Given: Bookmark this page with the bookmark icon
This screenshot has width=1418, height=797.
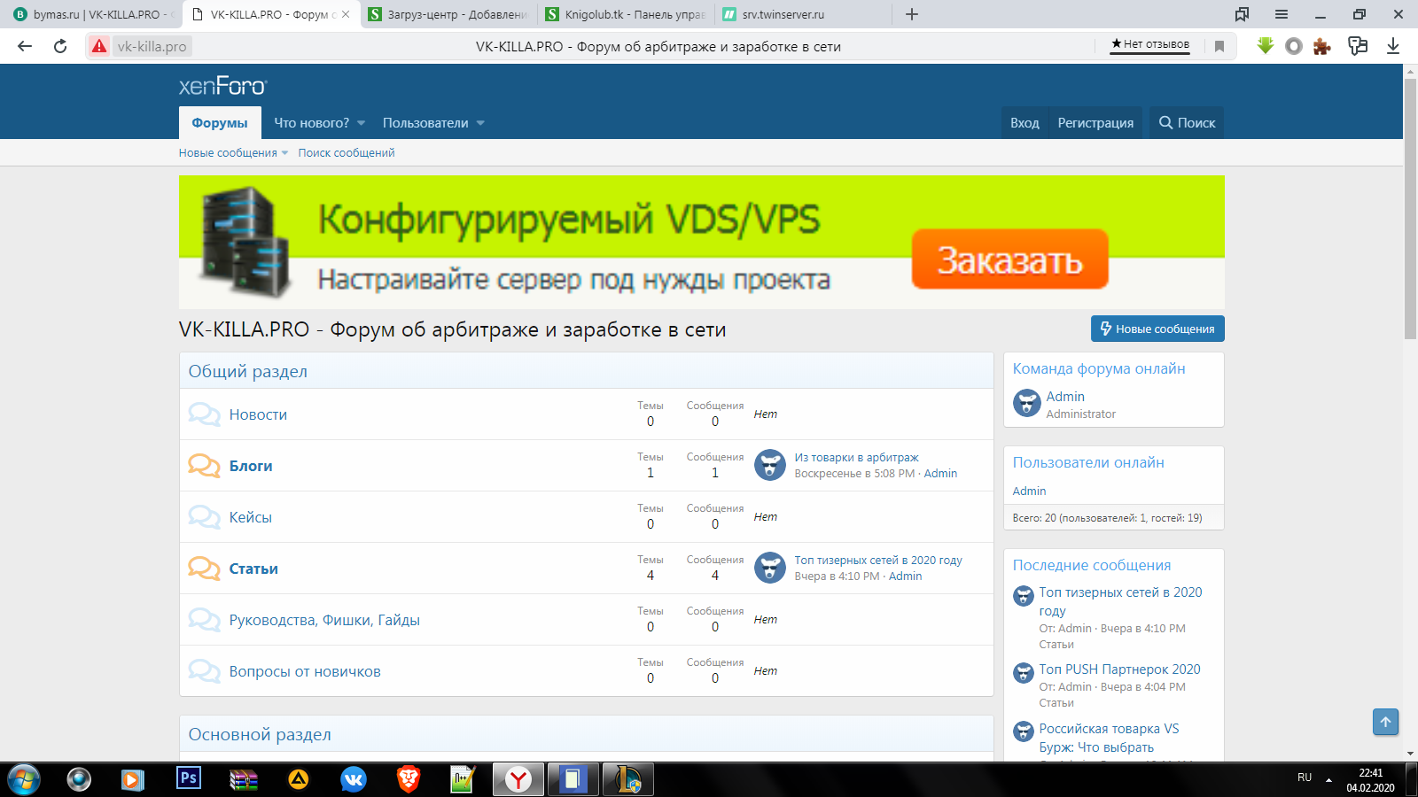Looking at the screenshot, I should pyautogui.click(x=1219, y=46).
